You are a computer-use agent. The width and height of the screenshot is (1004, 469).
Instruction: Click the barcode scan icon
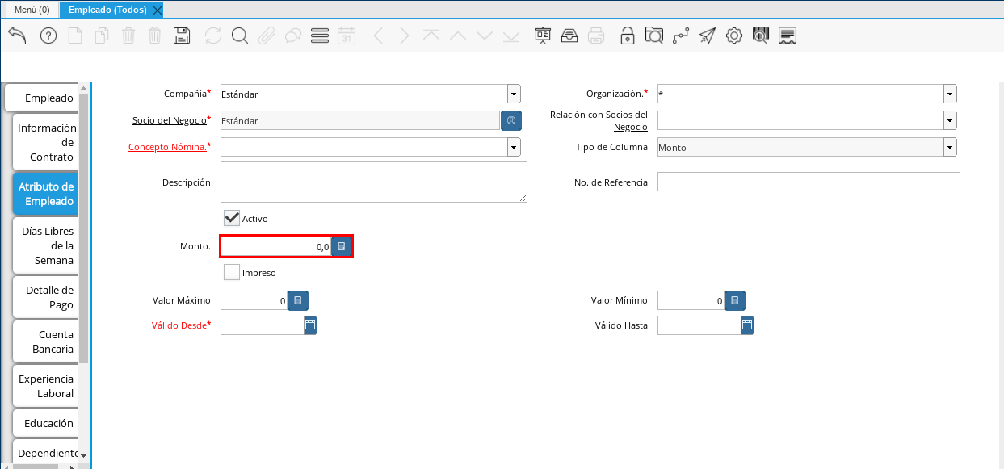point(761,36)
